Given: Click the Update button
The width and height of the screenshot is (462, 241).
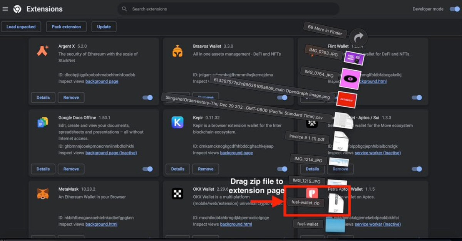Looking at the screenshot, I should [104, 27].
